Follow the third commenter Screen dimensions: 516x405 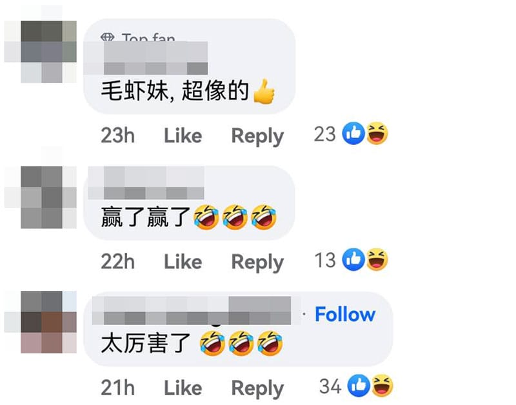345,314
